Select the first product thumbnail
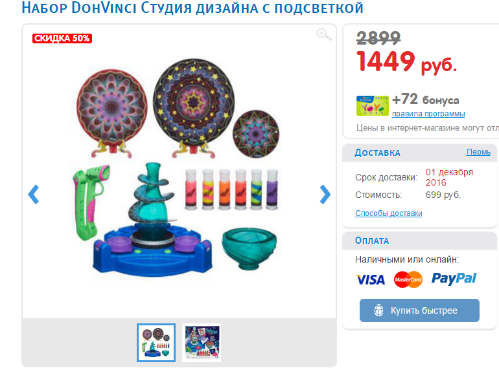Screen dimensions: 499x368 click(156, 343)
